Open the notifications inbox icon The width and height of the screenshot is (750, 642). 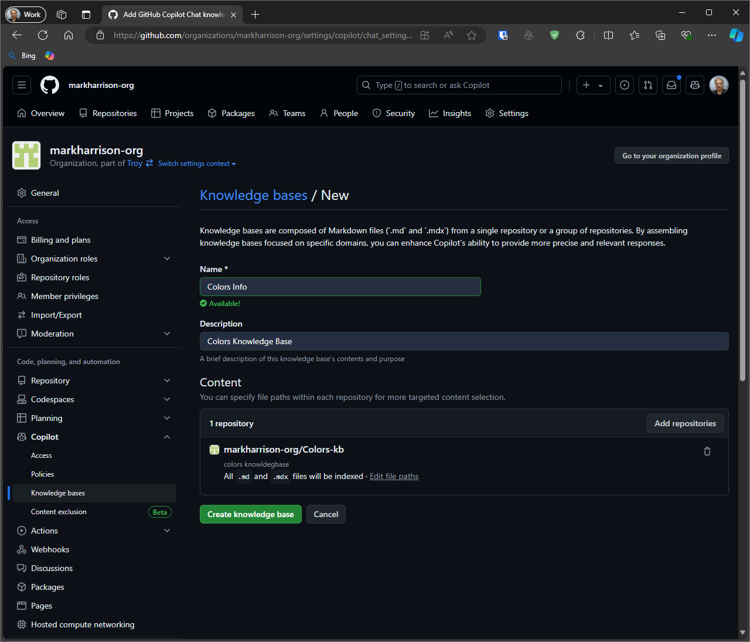coord(671,85)
